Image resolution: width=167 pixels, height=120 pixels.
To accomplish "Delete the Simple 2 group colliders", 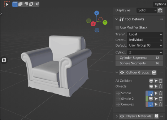I will tap(161, 99).
